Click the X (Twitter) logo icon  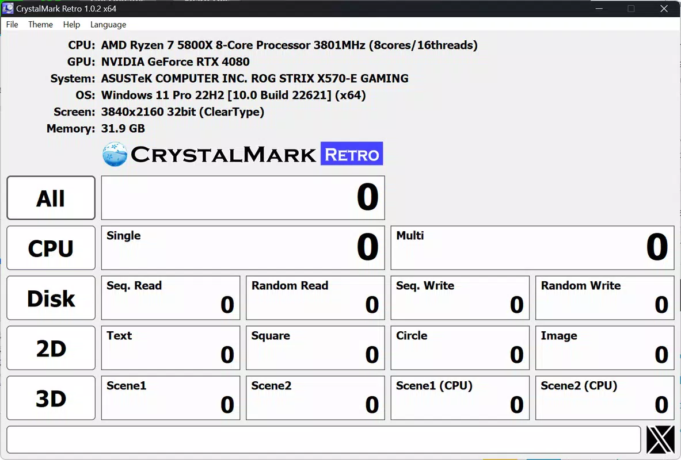pyautogui.click(x=660, y=440)
